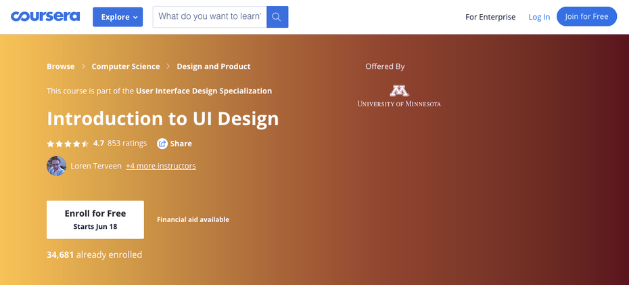
Task: Click the Coursera logo
Action: [45, 16]
